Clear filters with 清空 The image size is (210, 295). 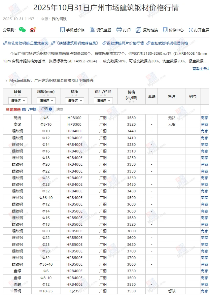click(60, 110)
